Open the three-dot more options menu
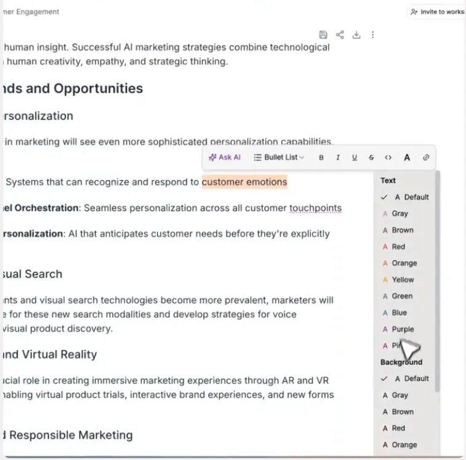This screenshot has height=460, width=466. point(372,34)
